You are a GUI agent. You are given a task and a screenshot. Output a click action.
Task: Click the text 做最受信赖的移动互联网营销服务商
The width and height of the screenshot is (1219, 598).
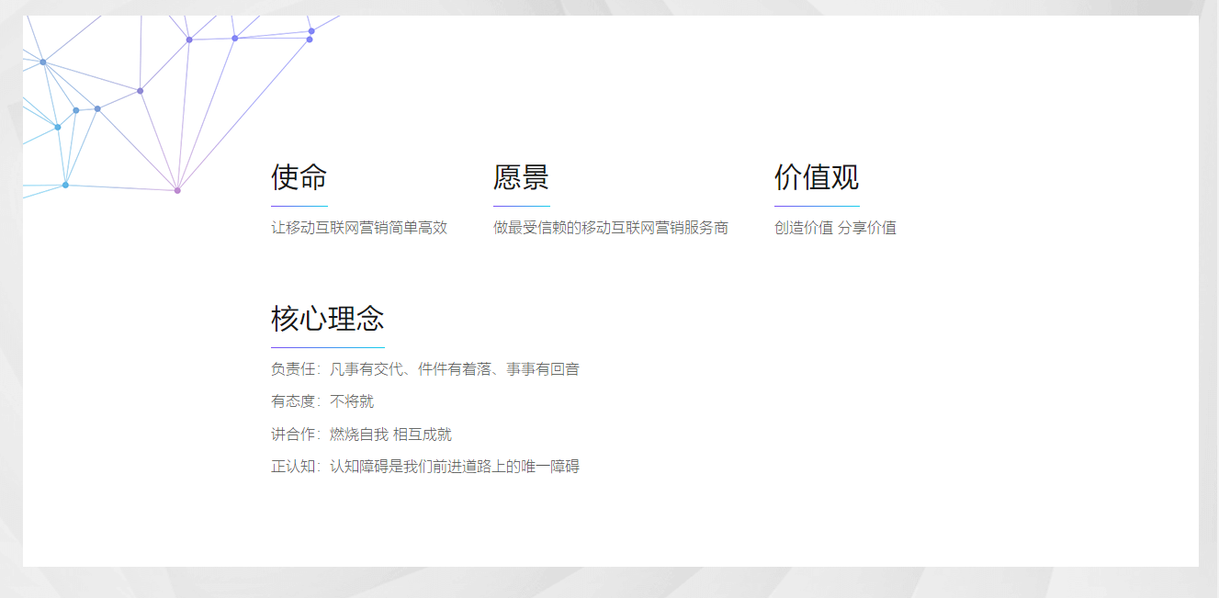[x=610, y=228]
